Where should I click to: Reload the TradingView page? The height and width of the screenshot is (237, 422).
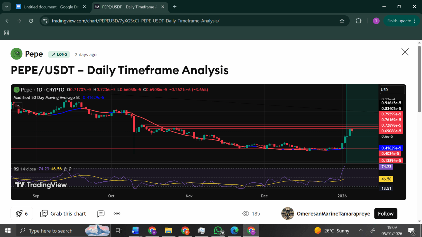pyautogui.click(x=31, y=21)
